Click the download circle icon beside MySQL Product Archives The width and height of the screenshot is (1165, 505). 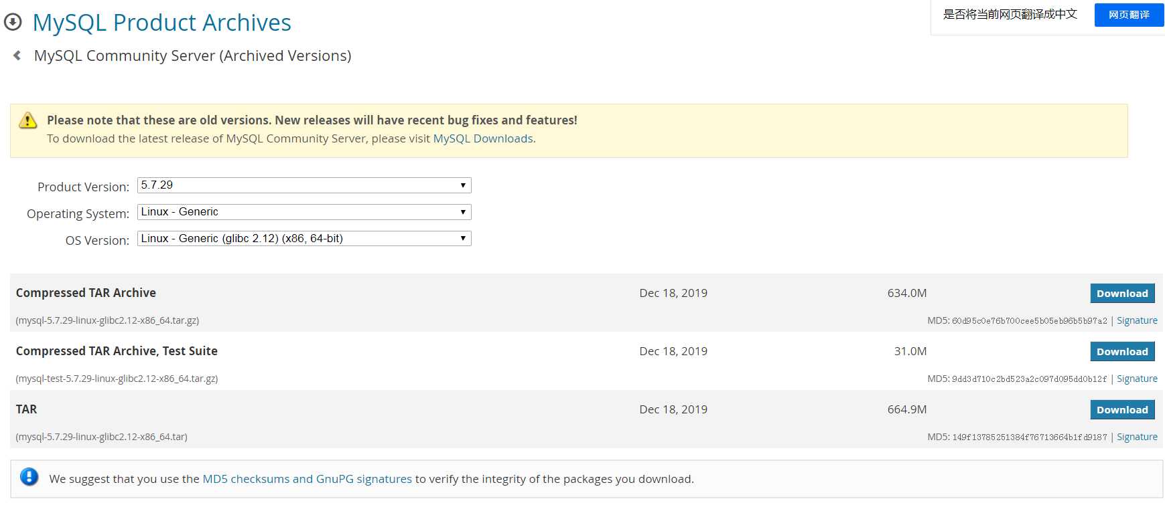pos(13,22)
